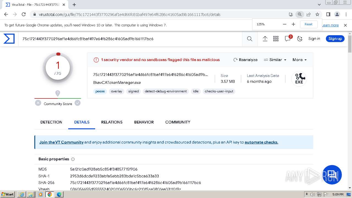
Task: Open the Chrome profile icon
Action: coord(337,14)
